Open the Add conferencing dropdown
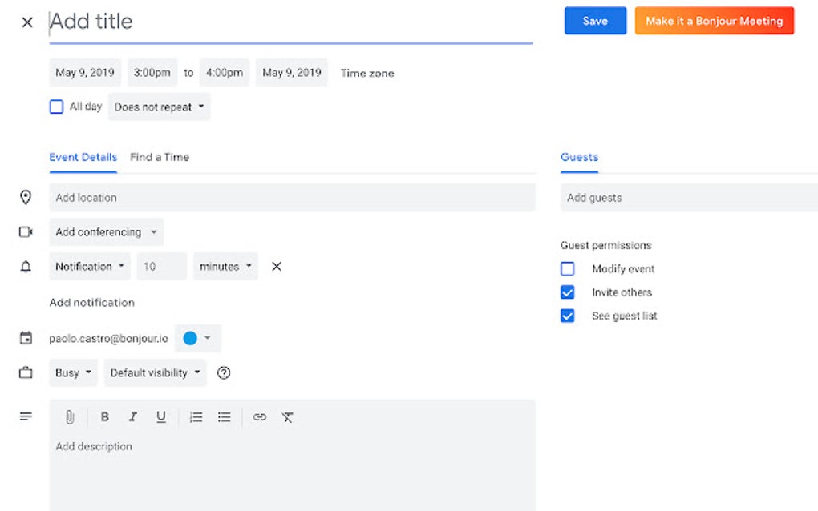The image size is (818, 511). click(106, 231)
